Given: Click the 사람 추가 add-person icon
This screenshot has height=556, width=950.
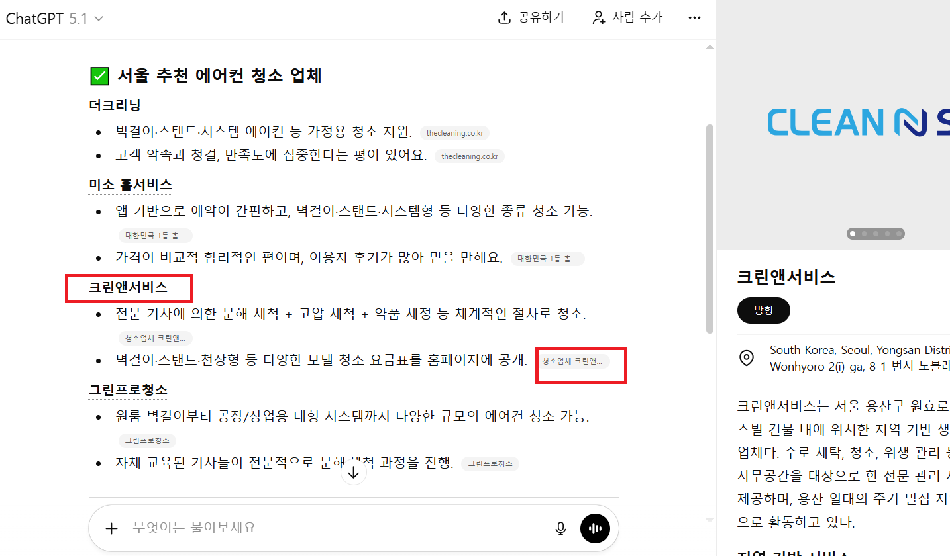Looking at the screenshot, I should tap(597, 17).
